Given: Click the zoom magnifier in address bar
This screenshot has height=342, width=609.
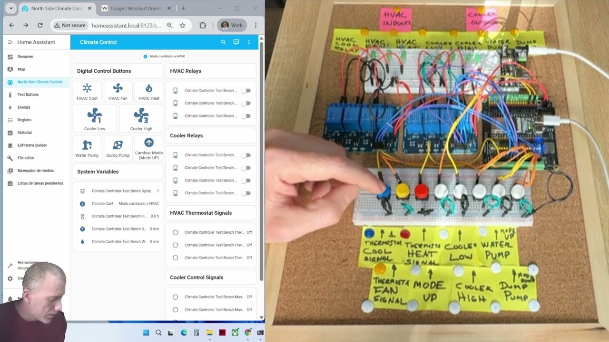Looking at the screenshot, I should click(x=170, y=25).
